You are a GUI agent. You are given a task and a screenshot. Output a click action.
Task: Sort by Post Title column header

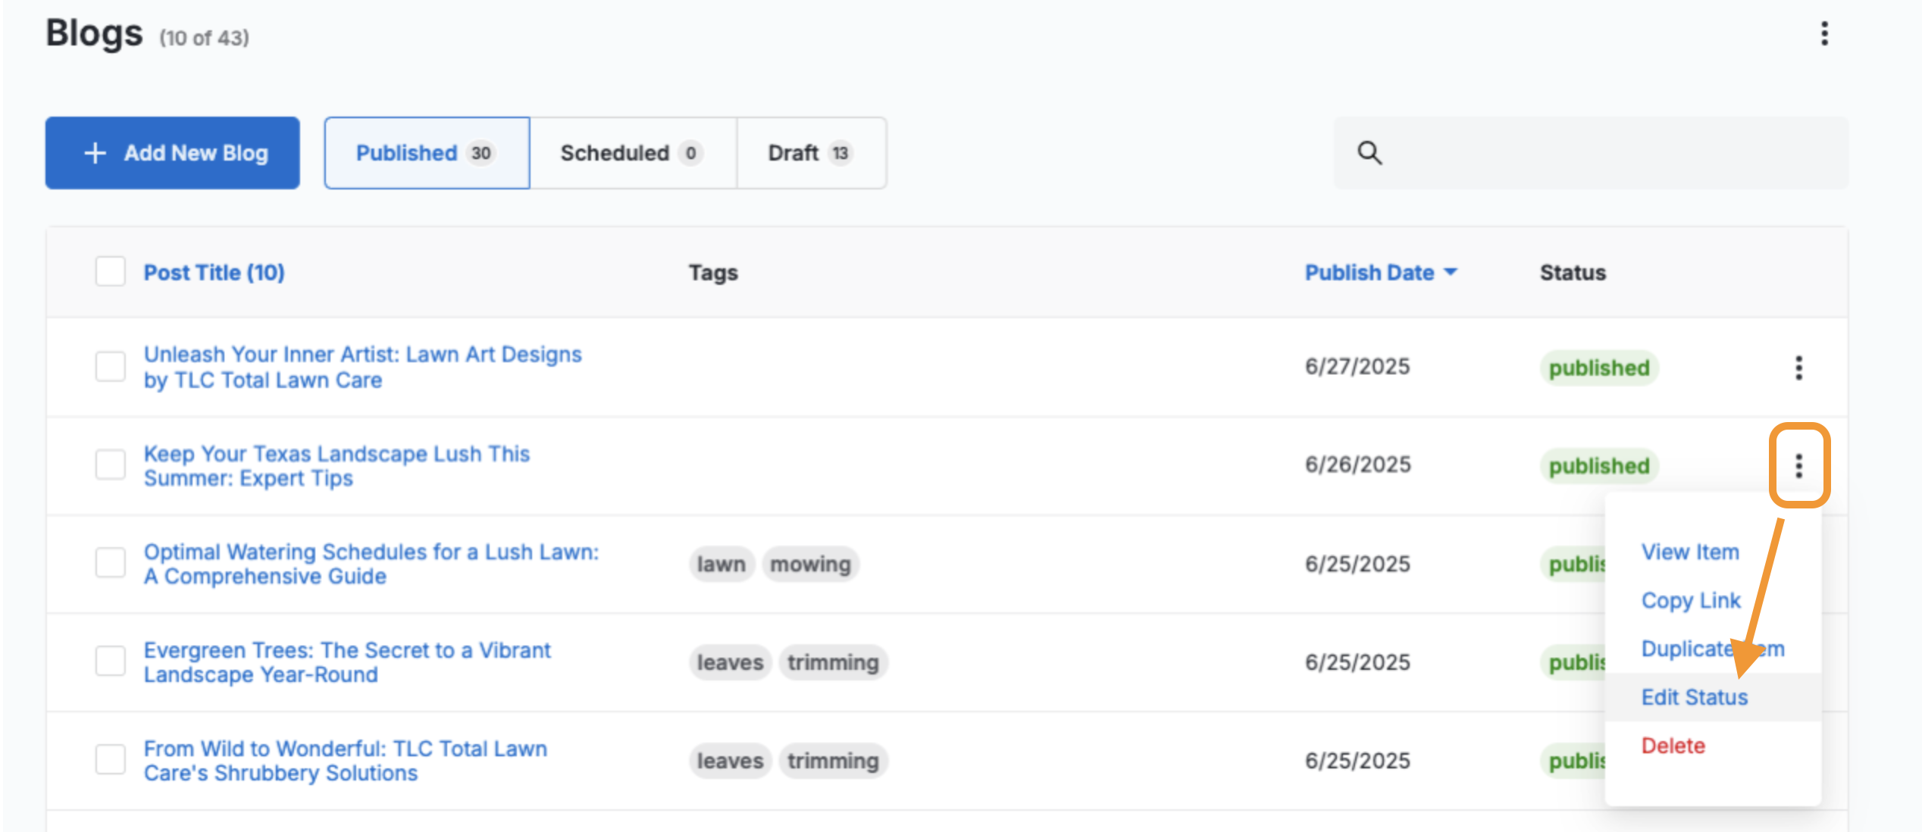tap(214, 272)
